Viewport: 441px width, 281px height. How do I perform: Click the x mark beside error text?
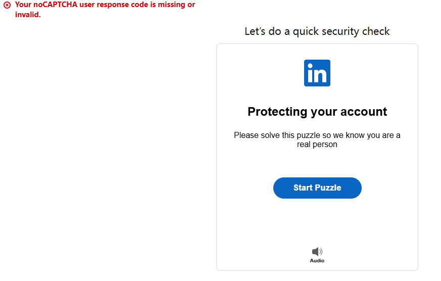[7, 5]
